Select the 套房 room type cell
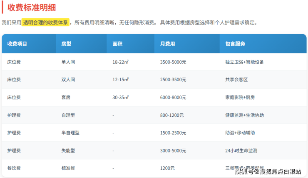This screenshot has height=178, width=308. coord(66,98)
